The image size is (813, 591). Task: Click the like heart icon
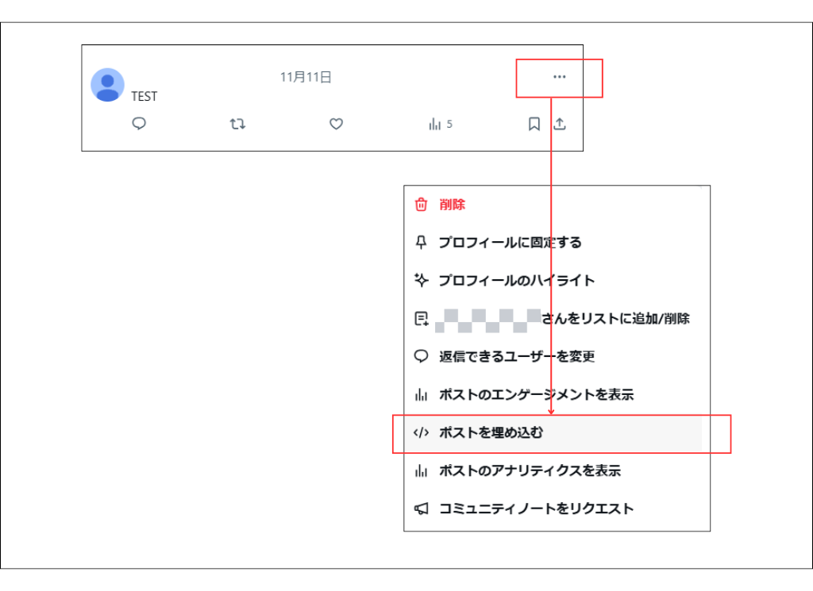[336, 125]
